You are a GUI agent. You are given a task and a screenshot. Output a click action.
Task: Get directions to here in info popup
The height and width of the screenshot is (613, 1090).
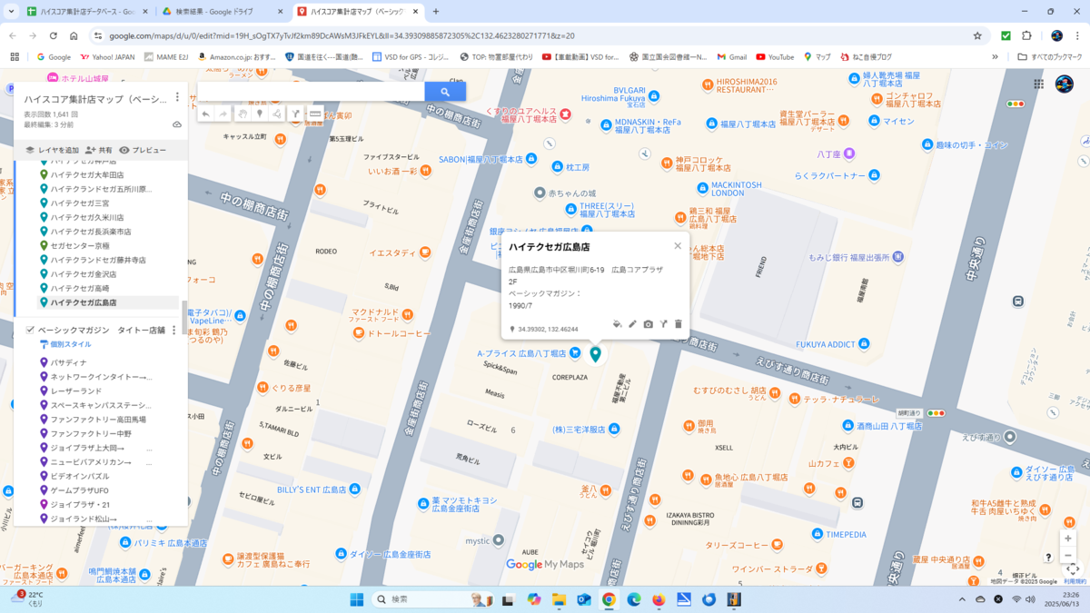[663, 324]
